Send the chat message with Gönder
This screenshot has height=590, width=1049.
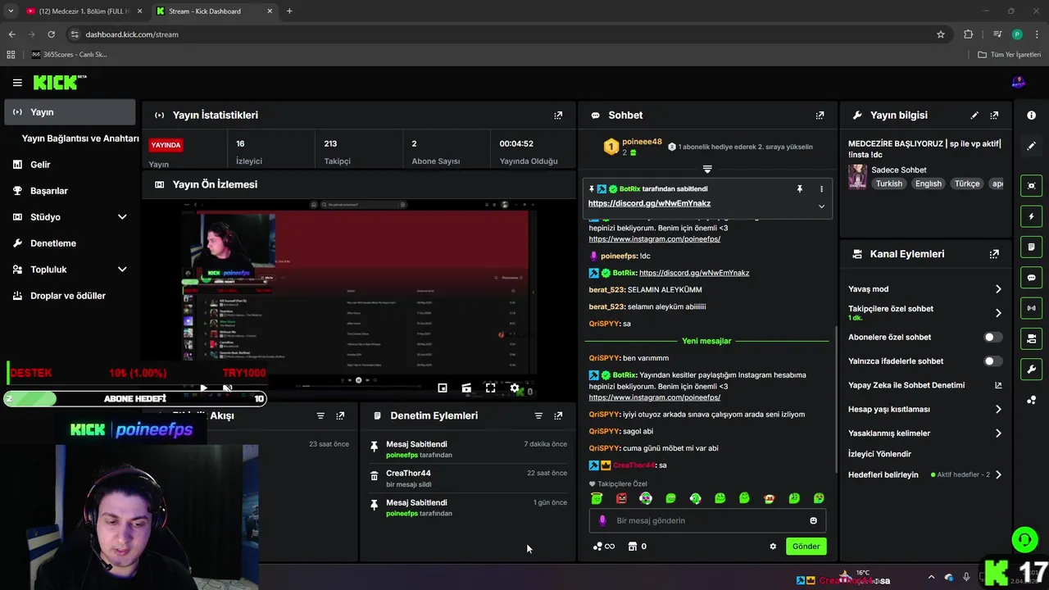pyautogui.click(x=806, y=547)
